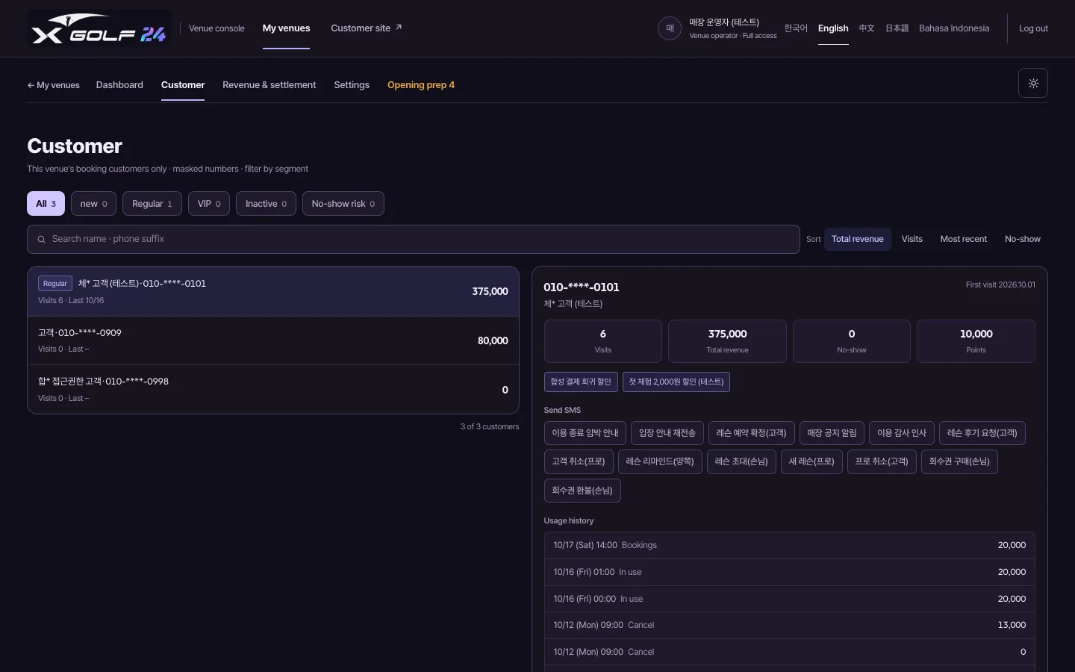1075x672 pixels.
Task: Sort customers by No-show
Action: point(1023,239)
